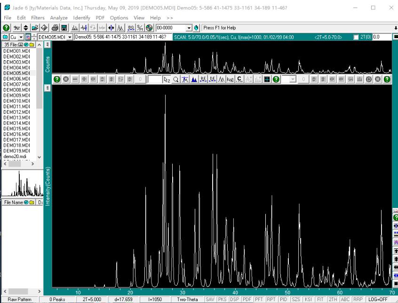
Task: Click the down arrow of the file list scrollbar
Action: coord(40,157)
